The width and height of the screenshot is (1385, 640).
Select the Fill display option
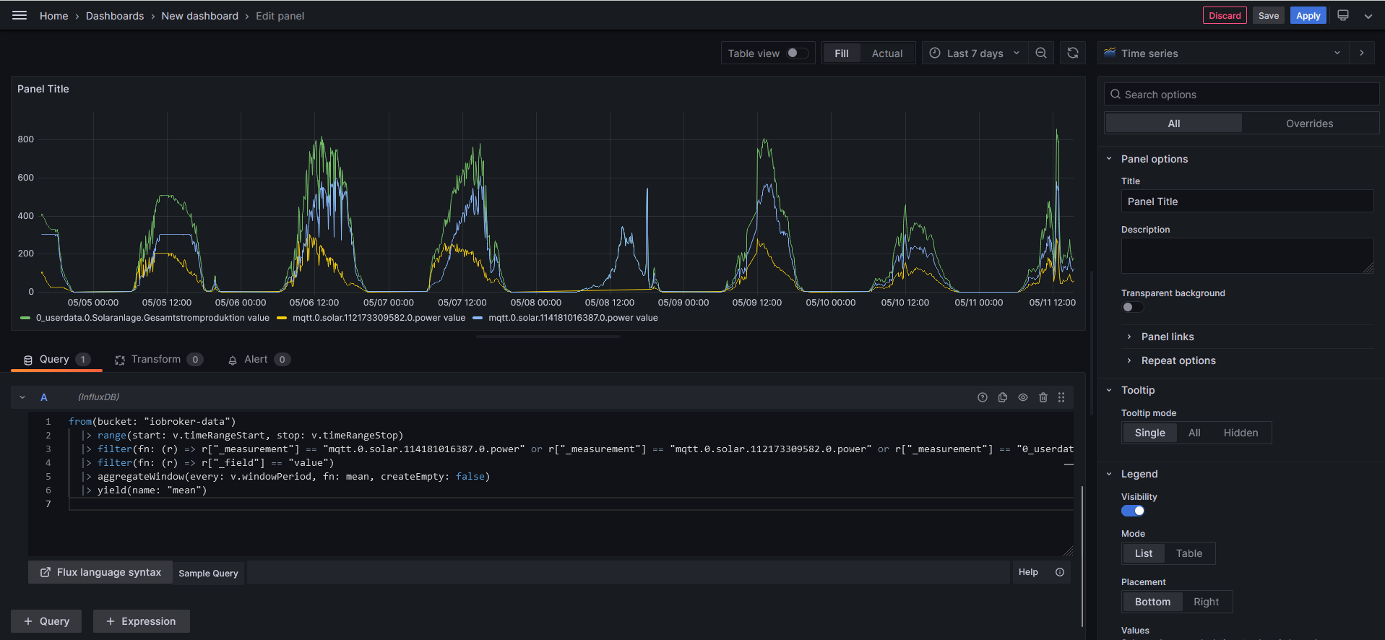842,53
